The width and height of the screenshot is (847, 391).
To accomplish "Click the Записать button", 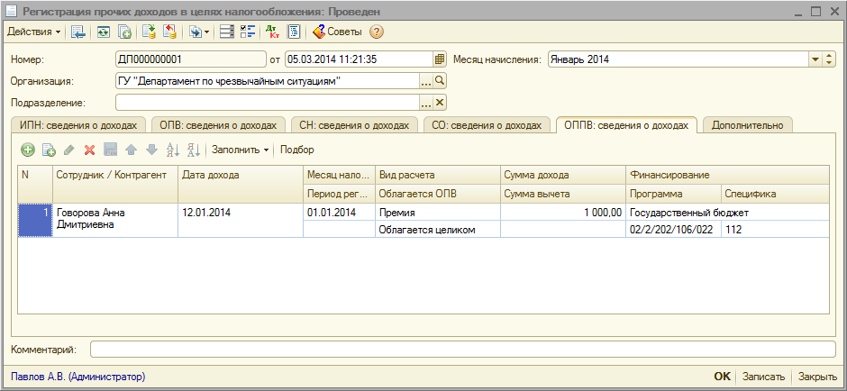I will 763,377.
